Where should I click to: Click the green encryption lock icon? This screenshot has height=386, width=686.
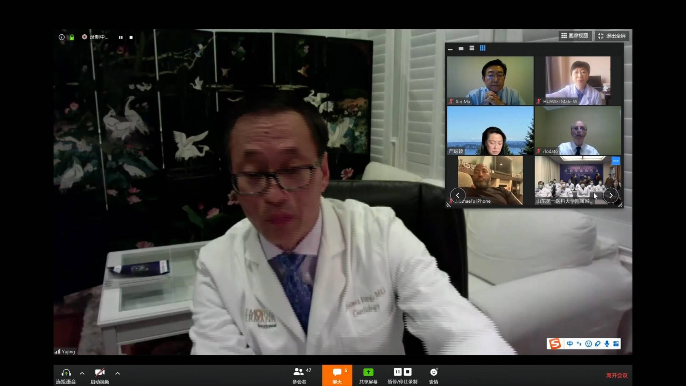72,37
